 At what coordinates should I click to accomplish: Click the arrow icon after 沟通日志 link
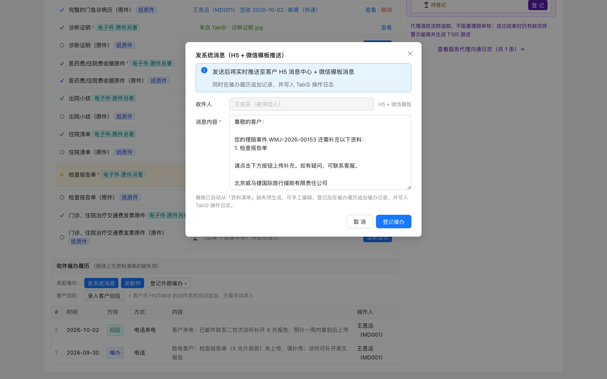click(522, 49)
